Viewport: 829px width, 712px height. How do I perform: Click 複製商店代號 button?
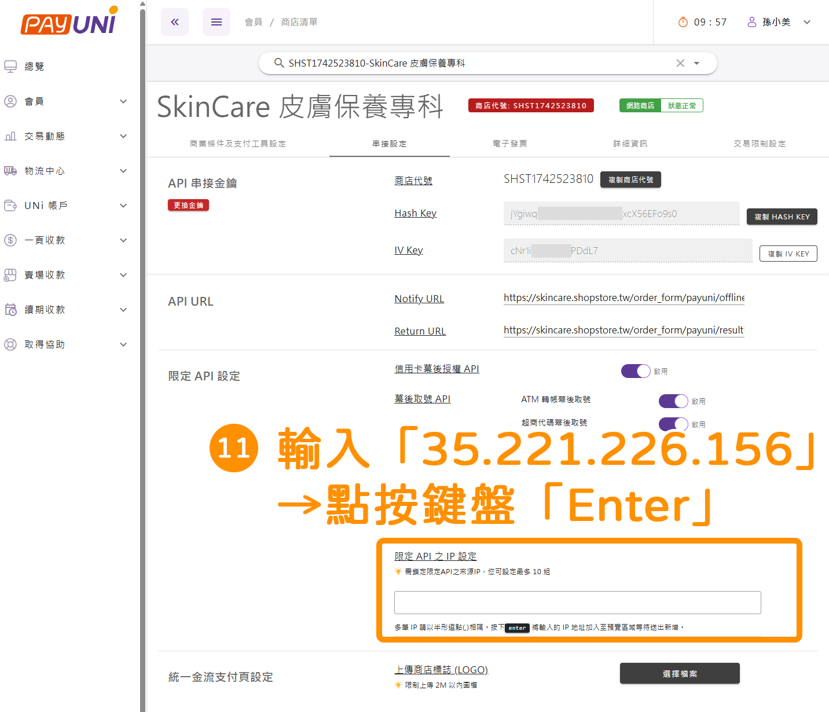630,179
